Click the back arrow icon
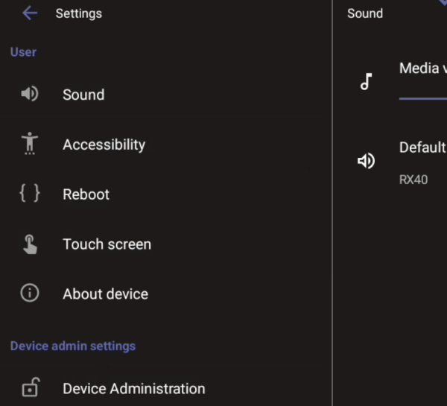This screenshot has width=447, height=406. pos(30,13)
